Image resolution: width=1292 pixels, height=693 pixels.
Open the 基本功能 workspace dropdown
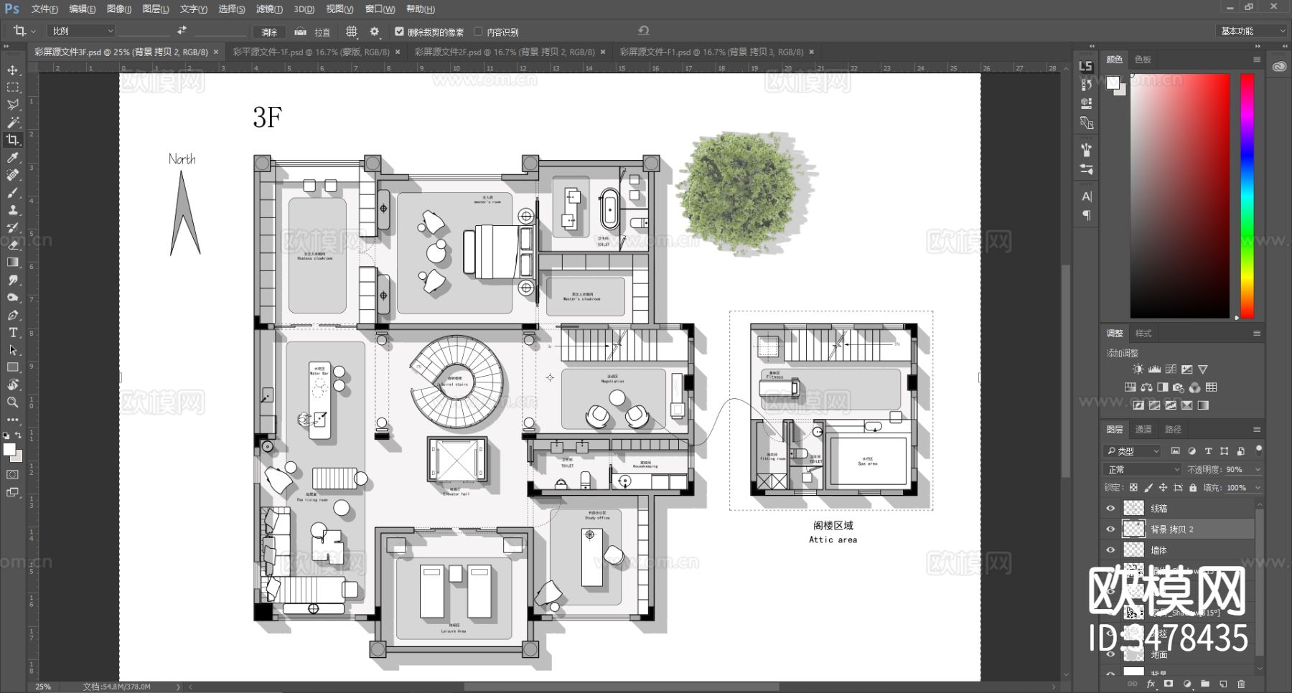1252,31
